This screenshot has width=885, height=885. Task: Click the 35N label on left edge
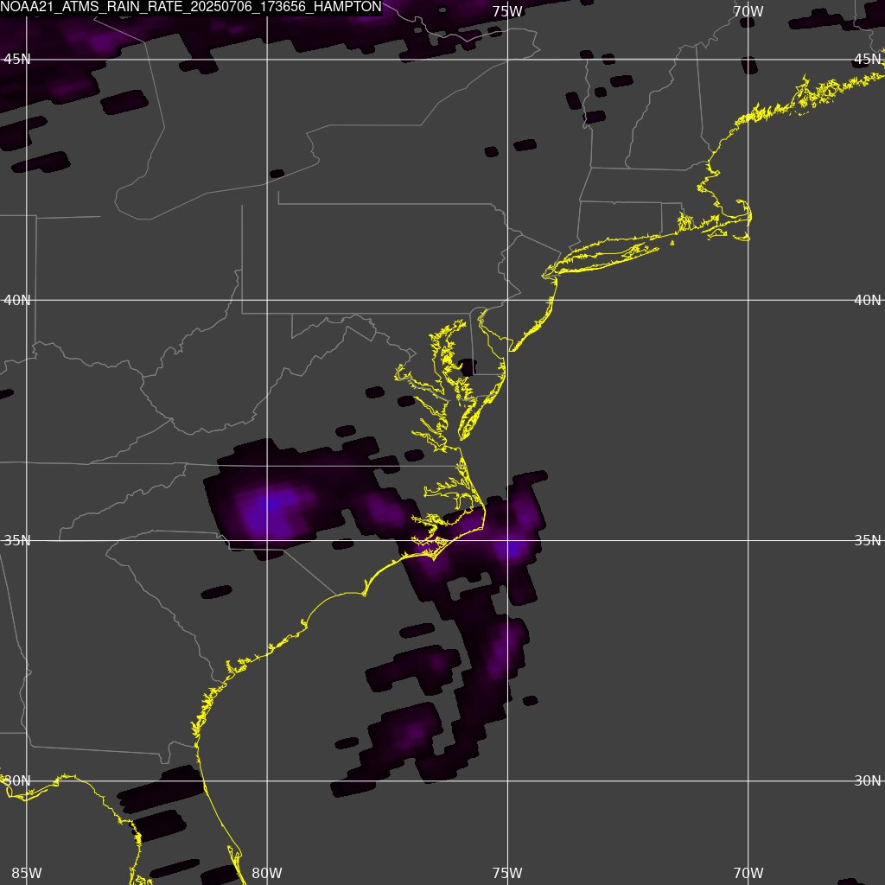coord(17,541)
